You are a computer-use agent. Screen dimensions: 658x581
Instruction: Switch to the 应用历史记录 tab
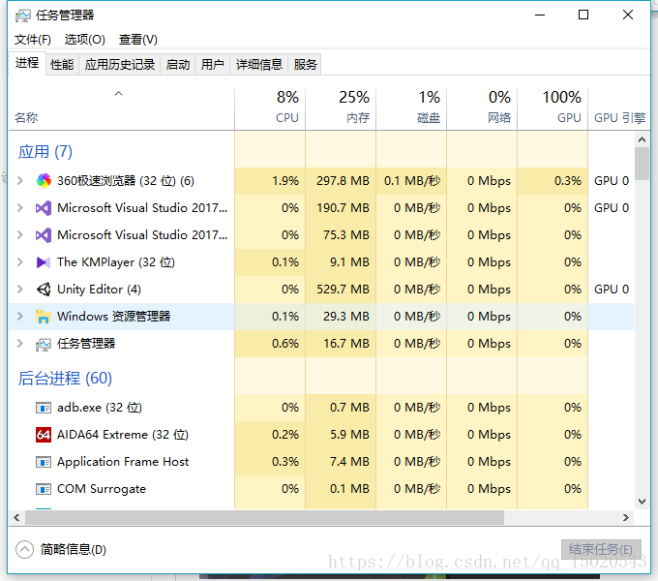[x=120, y=65]
